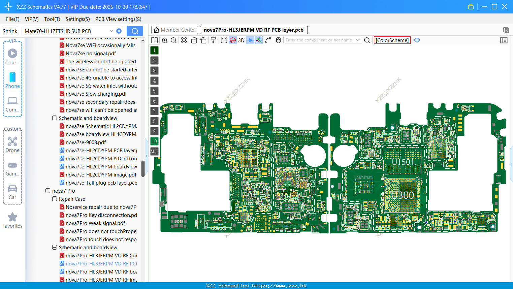The width and height of the screenshot is (513, 289).
Task: Search the entered component name
Action: pos(367,40)
